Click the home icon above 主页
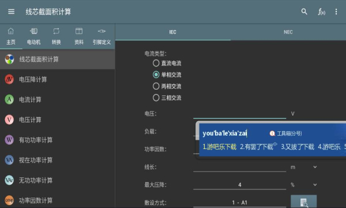346x208 pixels. 11,31
